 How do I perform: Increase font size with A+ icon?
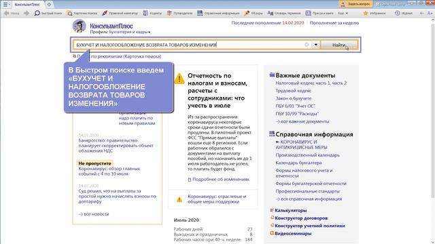(x=430, y=13)
